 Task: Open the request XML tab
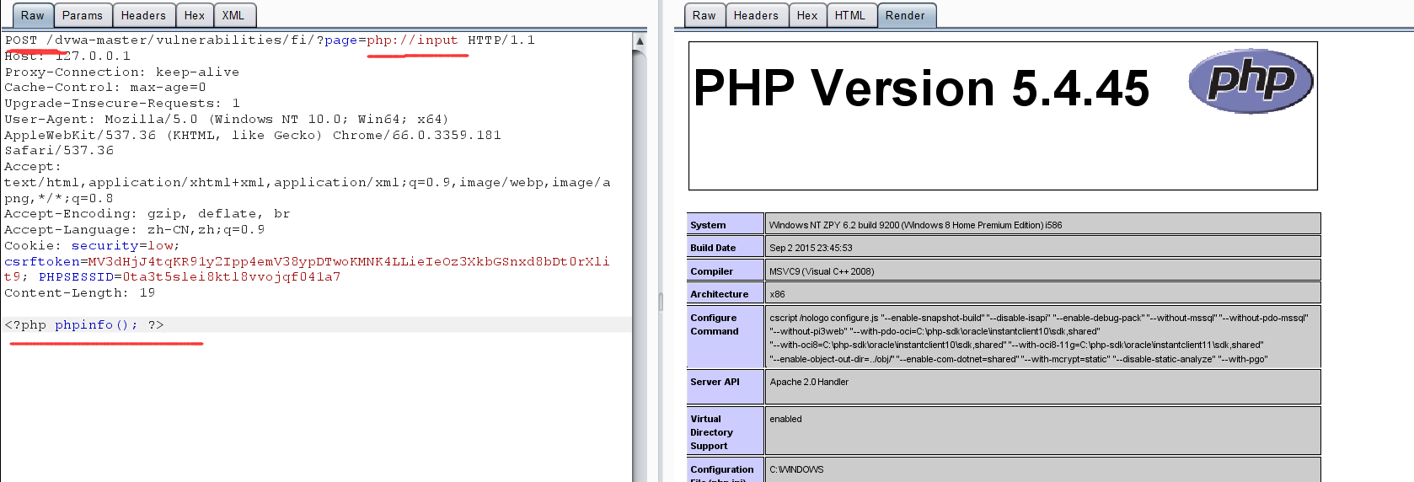233,15
